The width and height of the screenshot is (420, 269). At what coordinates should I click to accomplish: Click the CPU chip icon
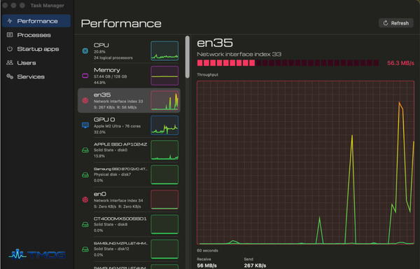(85, 51)
